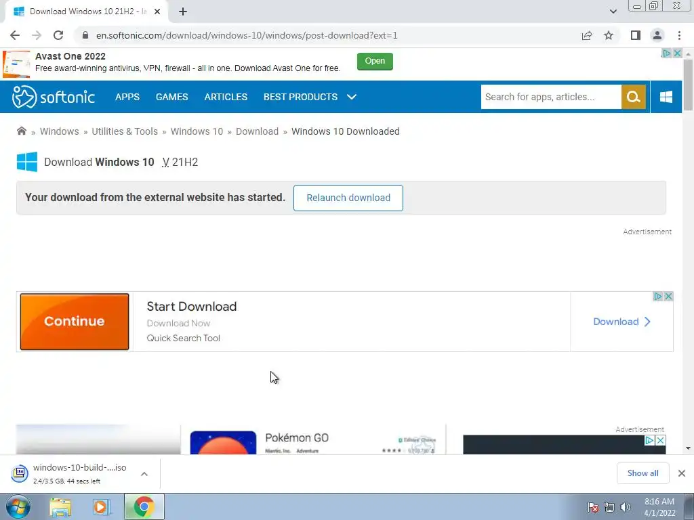
Task: Click the Action Center flag tray icon
Action: coord(593,507)
